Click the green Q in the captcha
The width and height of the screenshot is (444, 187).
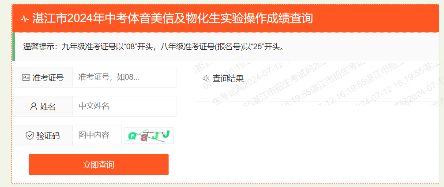[132, 136]
